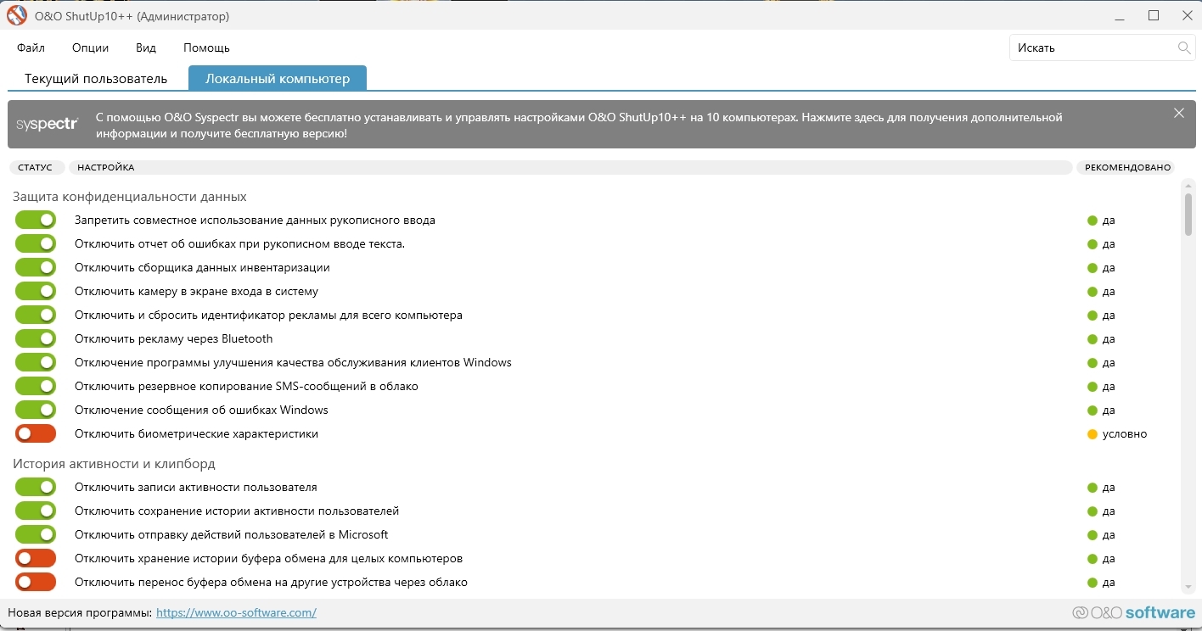Toggle sending user actions to Microsoft switch
Viewport: 1202px width, 631px height.
tap(36, 534)
